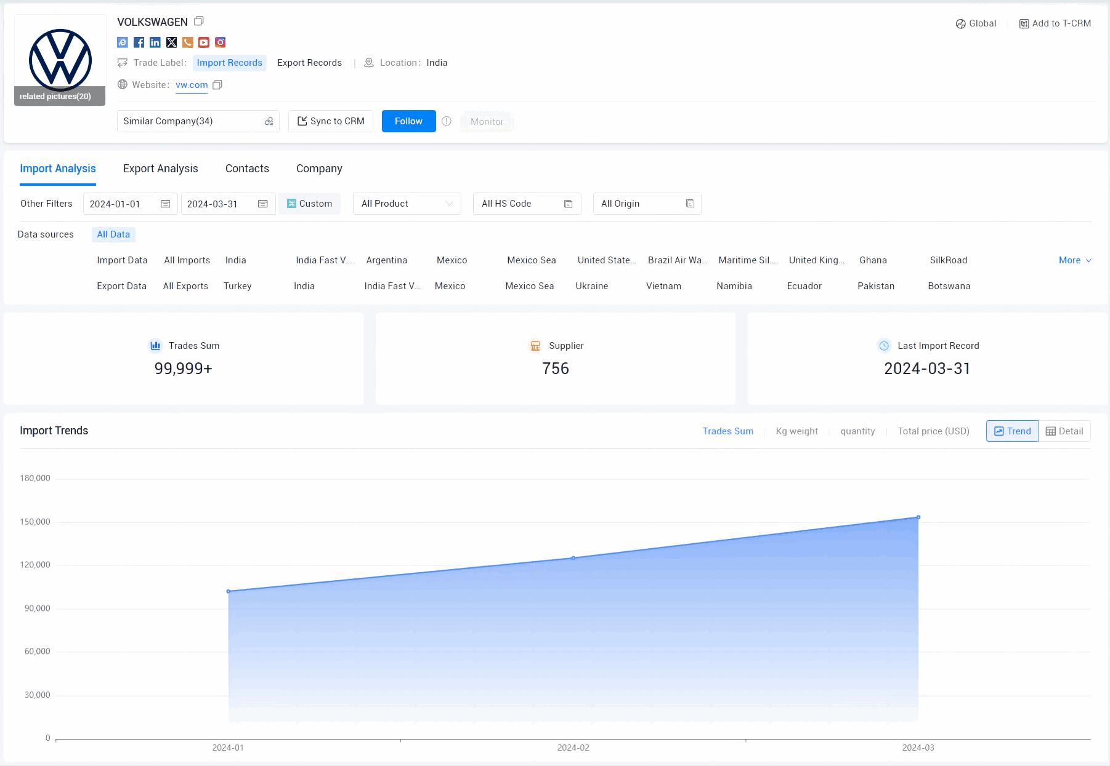Open the Similar Company(34) dropdown
This screenshot has height=766, width=1110.
[198, 121]
